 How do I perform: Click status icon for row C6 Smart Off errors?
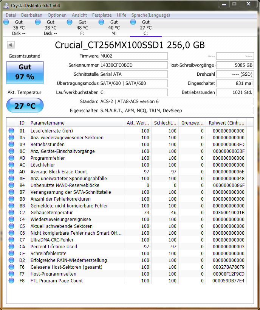point(11,233)
